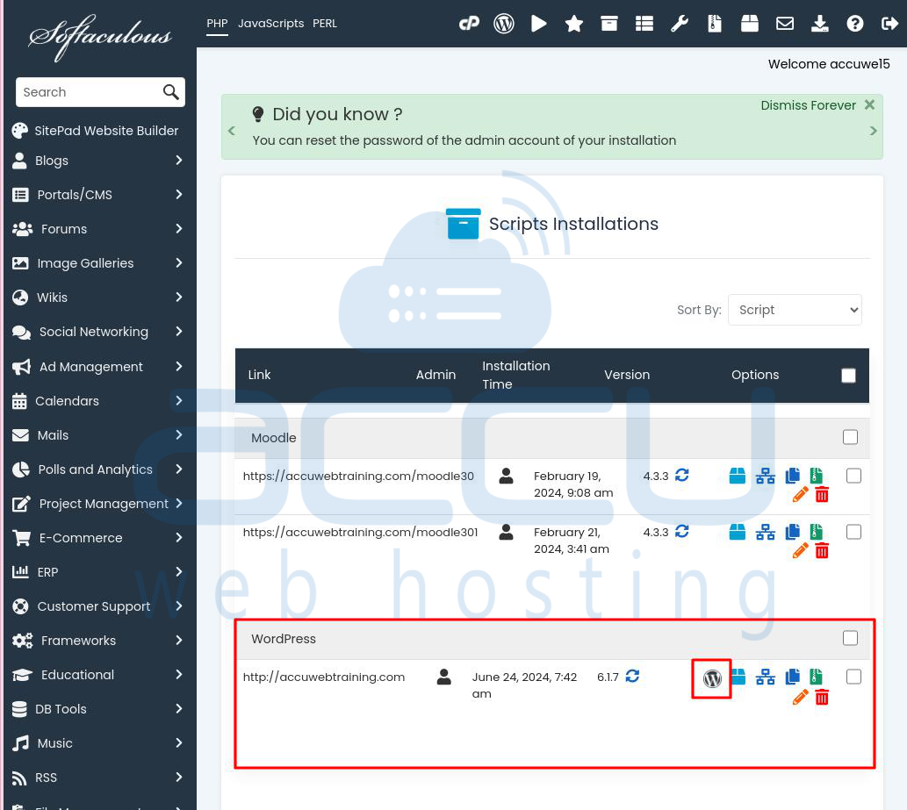The image size is (907, 810).
Task: Switch to the JavaScripts tab
Action: pyautogui.click(x=270, y=24)
